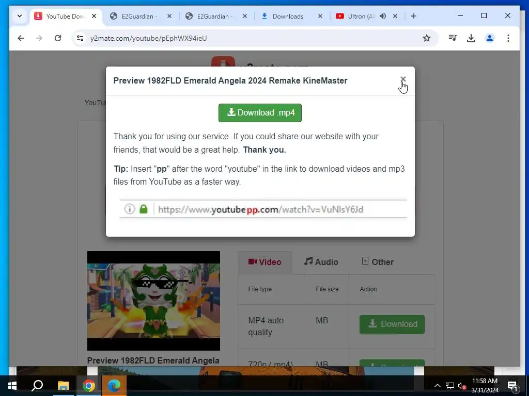This screenshot has height=396, width=529.
Task: Go forward to the next page
Action: 39,38
